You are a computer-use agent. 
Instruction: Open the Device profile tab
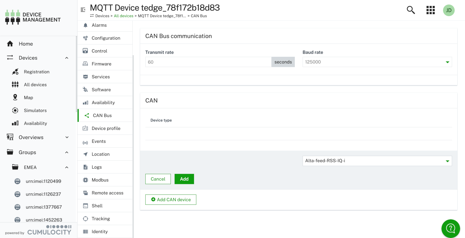pos(106,128)
